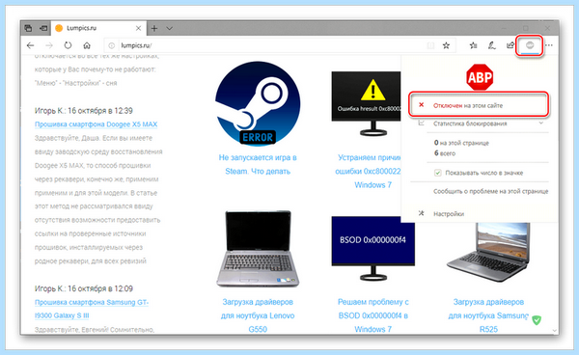The image size is (579, 355).
Task: Click the scroll down arrow of page scrollbar
Action: point(555,331)
